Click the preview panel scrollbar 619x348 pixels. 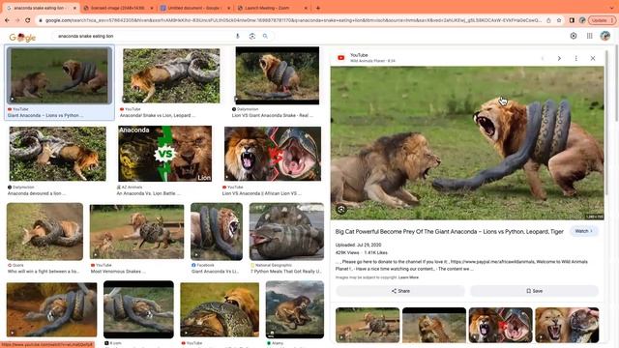coord(606,123)
